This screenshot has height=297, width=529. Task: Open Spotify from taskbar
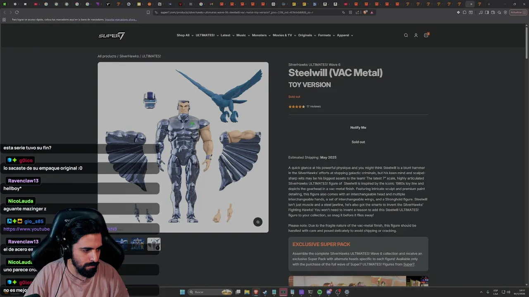(x=319, y=292)
